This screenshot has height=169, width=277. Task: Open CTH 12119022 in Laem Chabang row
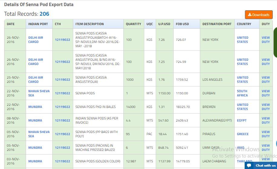tap(63, 161)
